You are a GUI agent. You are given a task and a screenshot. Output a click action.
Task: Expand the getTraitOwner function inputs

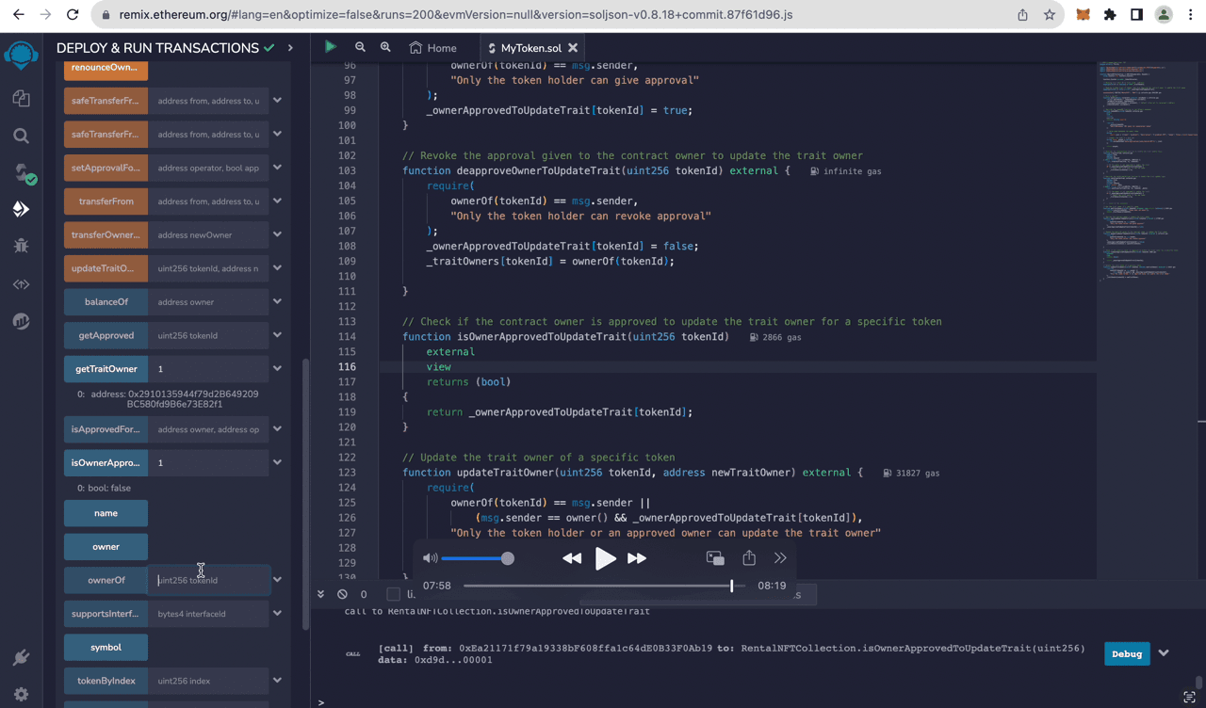click(277, 369)
